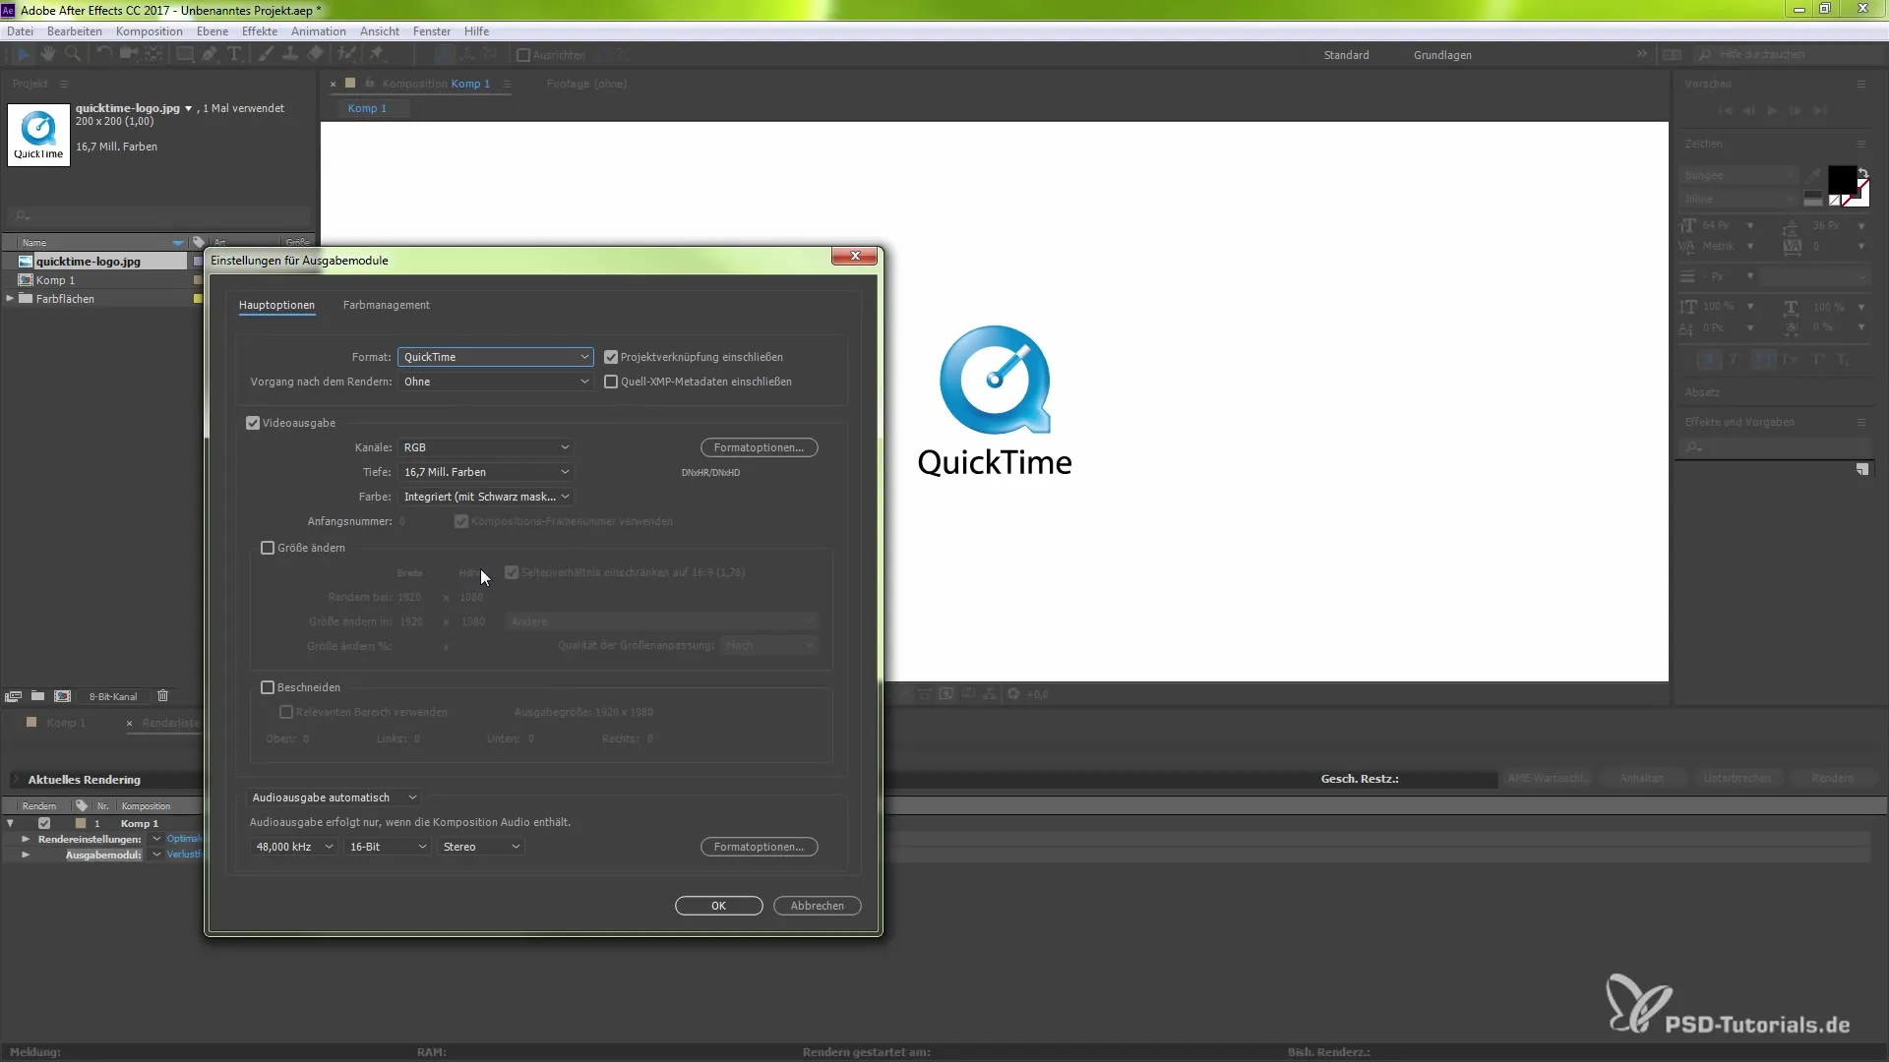
Task: Switch to the Farbmanagement tab
Action: [x=387, y=305]
